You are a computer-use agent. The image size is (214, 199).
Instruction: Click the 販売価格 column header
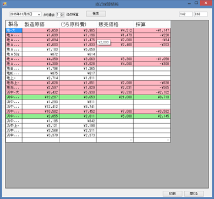pyautogui.click(x=115, y=24)
